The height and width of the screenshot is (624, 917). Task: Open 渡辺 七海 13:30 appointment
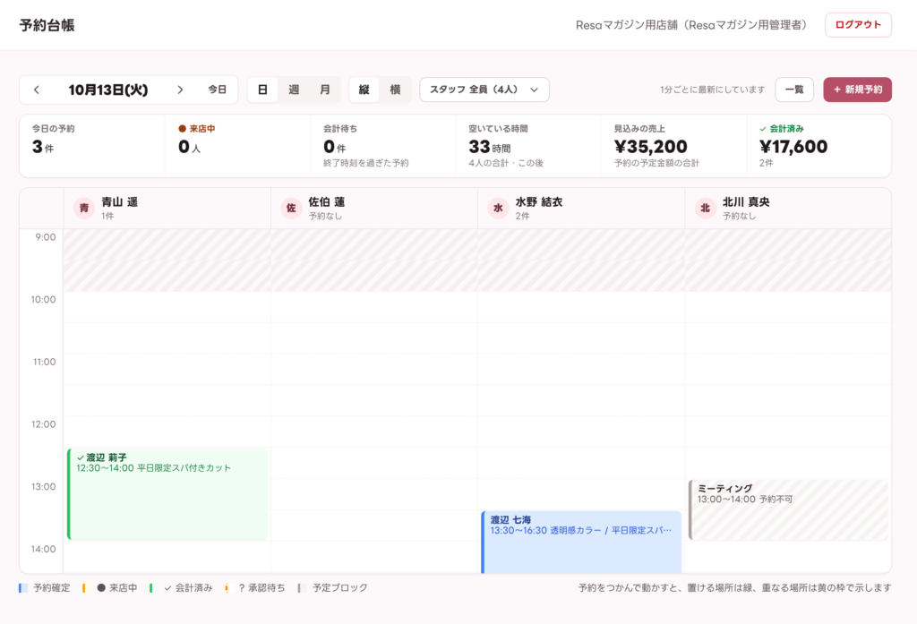pyautogui.click(x=581, y=543)
